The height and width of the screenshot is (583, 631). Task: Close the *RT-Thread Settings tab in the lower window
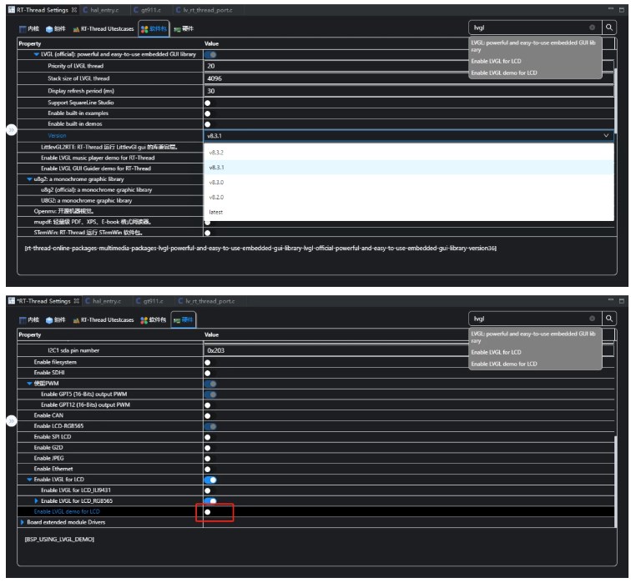pos(77,301)
